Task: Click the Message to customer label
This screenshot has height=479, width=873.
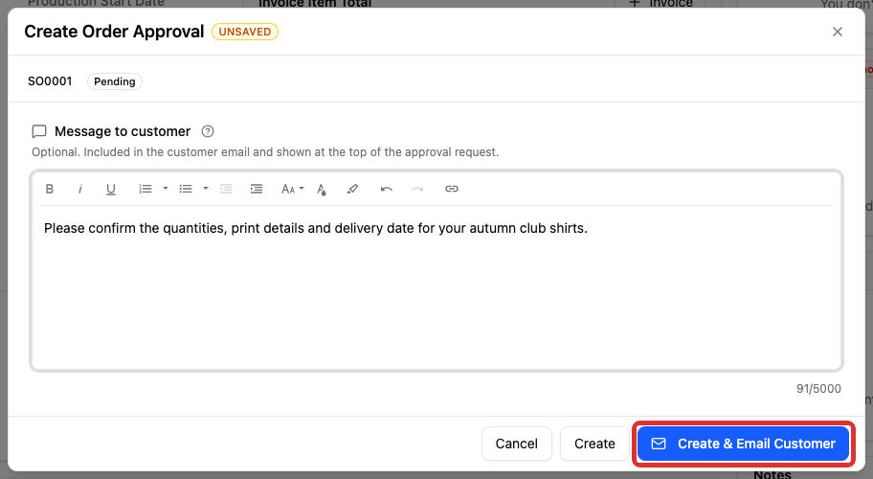Action: pyautogui.click(x=123, y=131)
